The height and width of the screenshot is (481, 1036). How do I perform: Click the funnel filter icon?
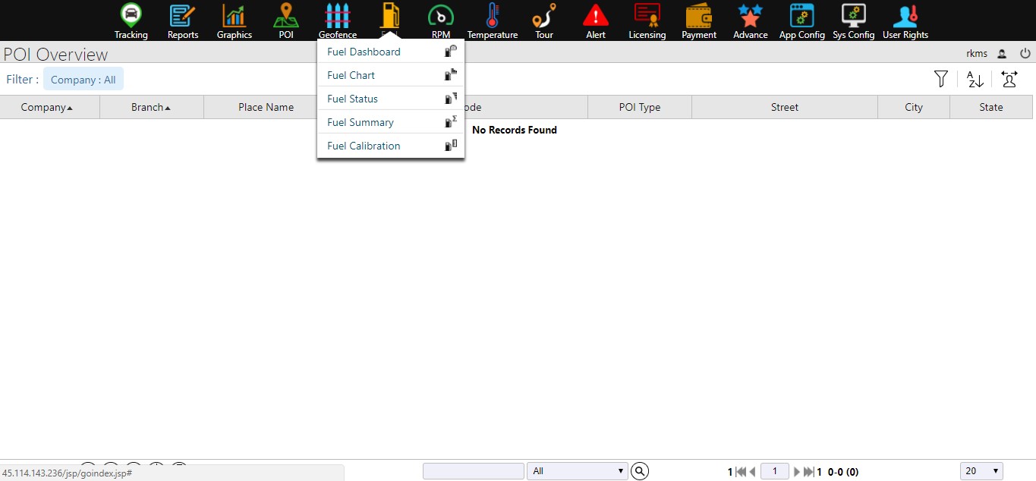tap(941, 79)
